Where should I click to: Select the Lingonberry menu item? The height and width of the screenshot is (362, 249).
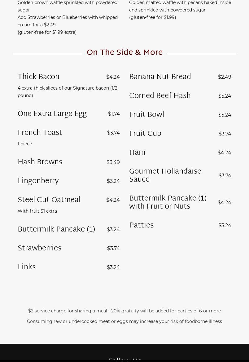38,181
